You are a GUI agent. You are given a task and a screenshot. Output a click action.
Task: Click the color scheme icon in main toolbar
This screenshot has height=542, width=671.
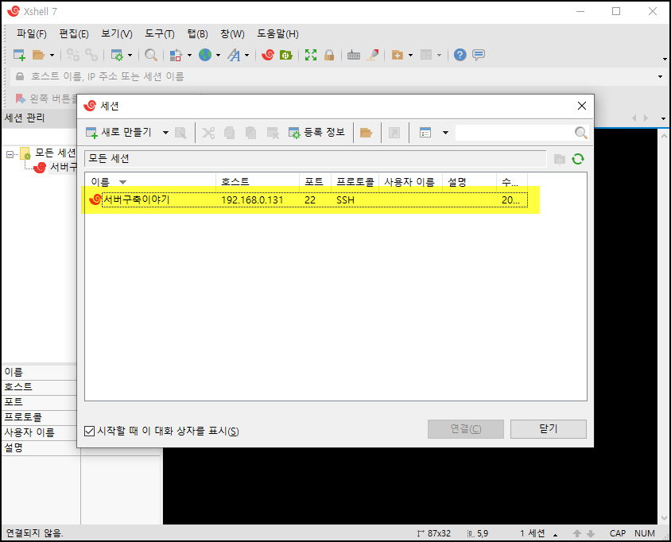click(x=176, y=55)
